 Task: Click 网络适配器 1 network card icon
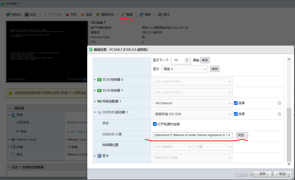coord(99,101)
